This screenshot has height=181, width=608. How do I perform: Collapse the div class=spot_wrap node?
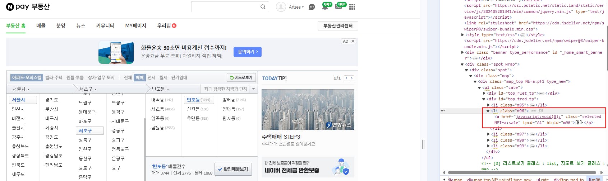(462, 64)
